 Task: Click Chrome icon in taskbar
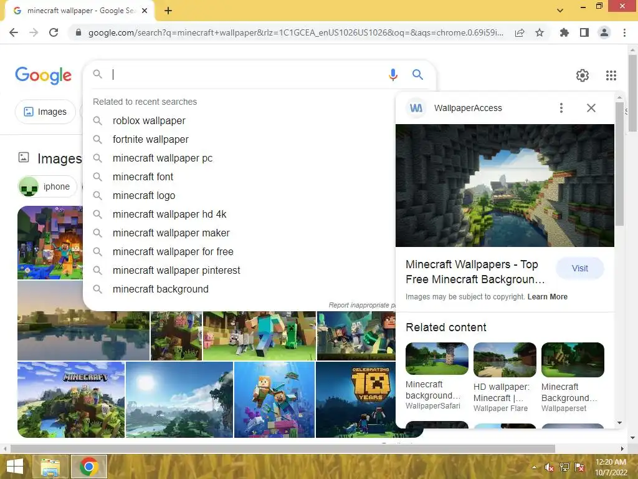[x=89, y=467]
